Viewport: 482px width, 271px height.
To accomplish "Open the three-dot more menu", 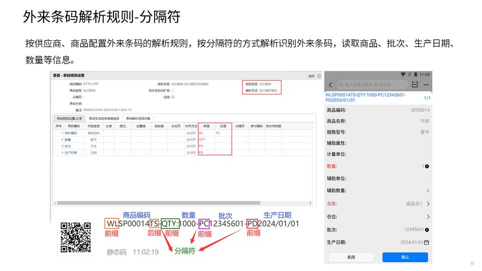I will click(x=426, y=85).
